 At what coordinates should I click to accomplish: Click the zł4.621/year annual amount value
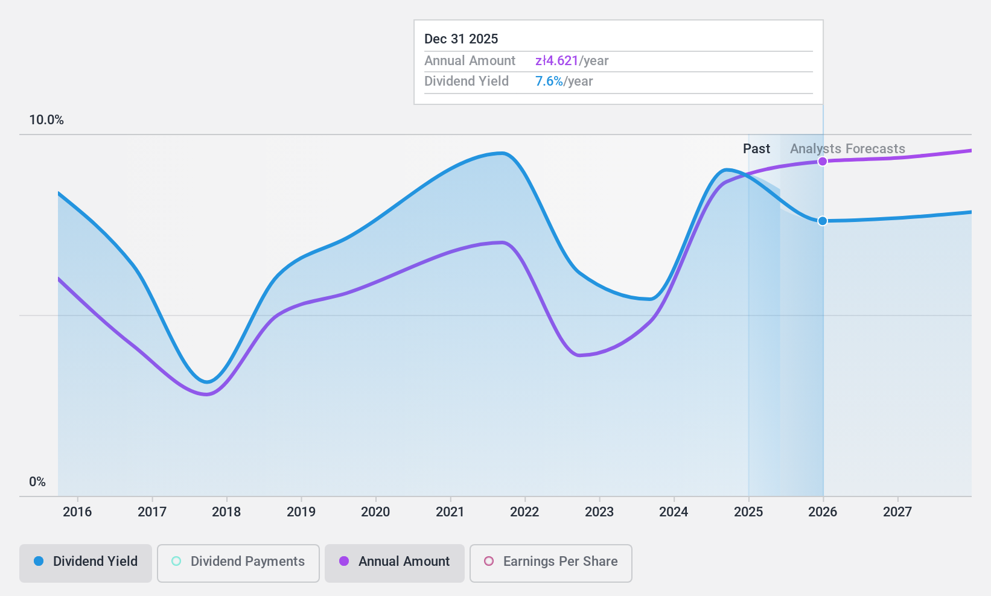click(572, 61)
